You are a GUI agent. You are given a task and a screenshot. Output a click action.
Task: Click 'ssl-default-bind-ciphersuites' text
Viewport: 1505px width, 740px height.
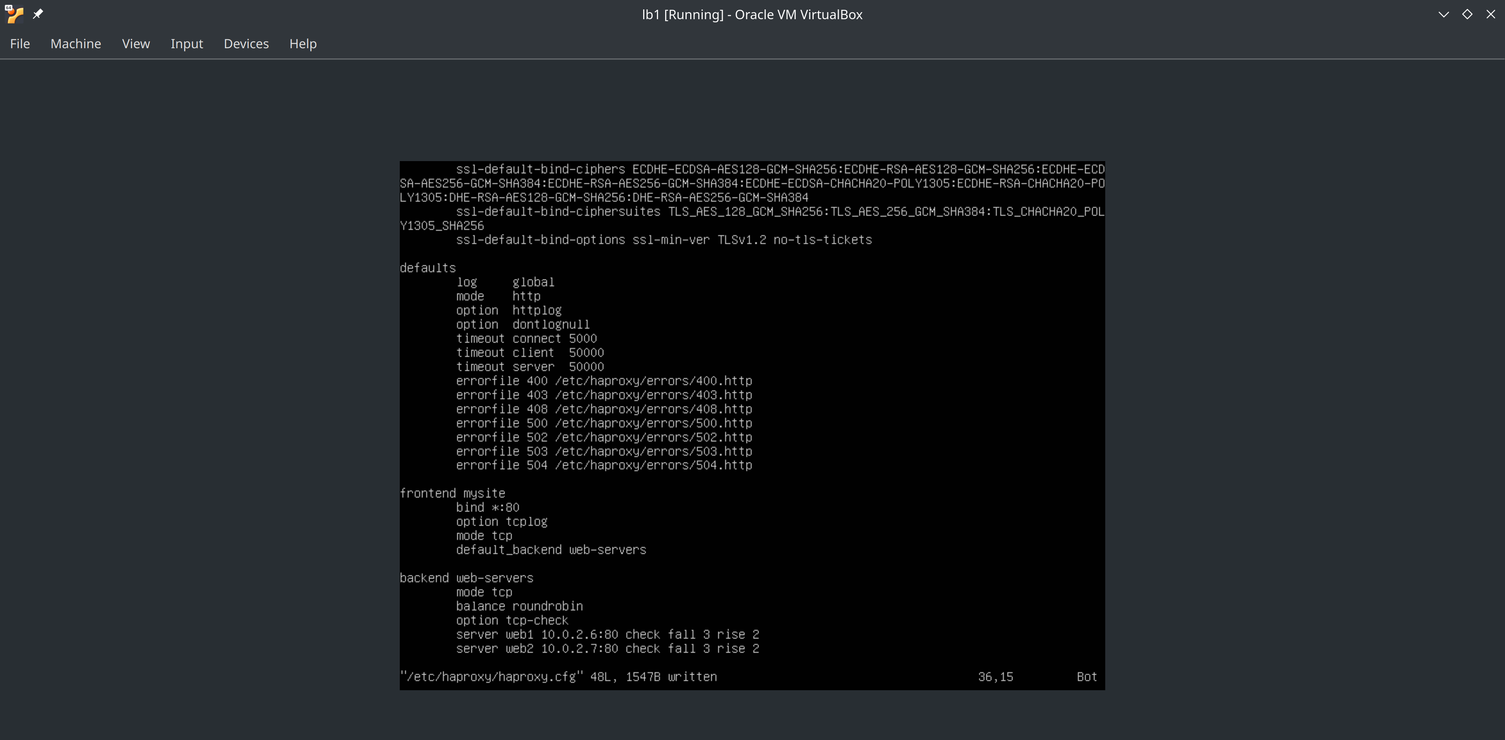[x=558, y=212]
